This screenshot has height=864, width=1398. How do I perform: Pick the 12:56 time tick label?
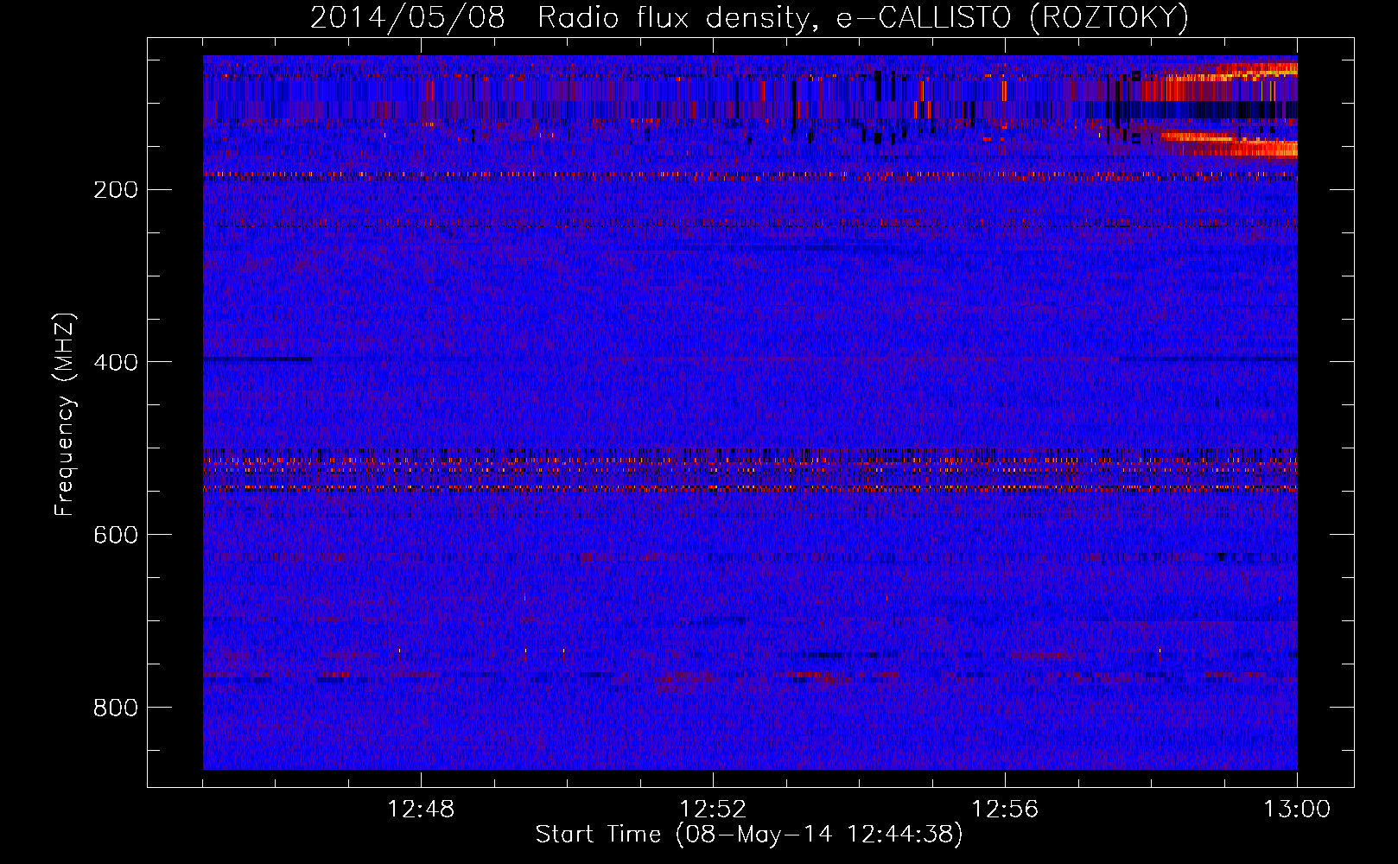click(1005, 810)
